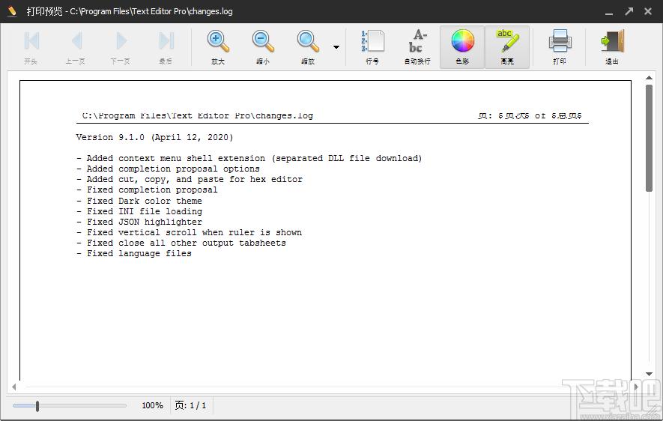The width and height of the screenshot is (663, 421).
Task: Go to the previous page (上一页)
Action: 76,46
